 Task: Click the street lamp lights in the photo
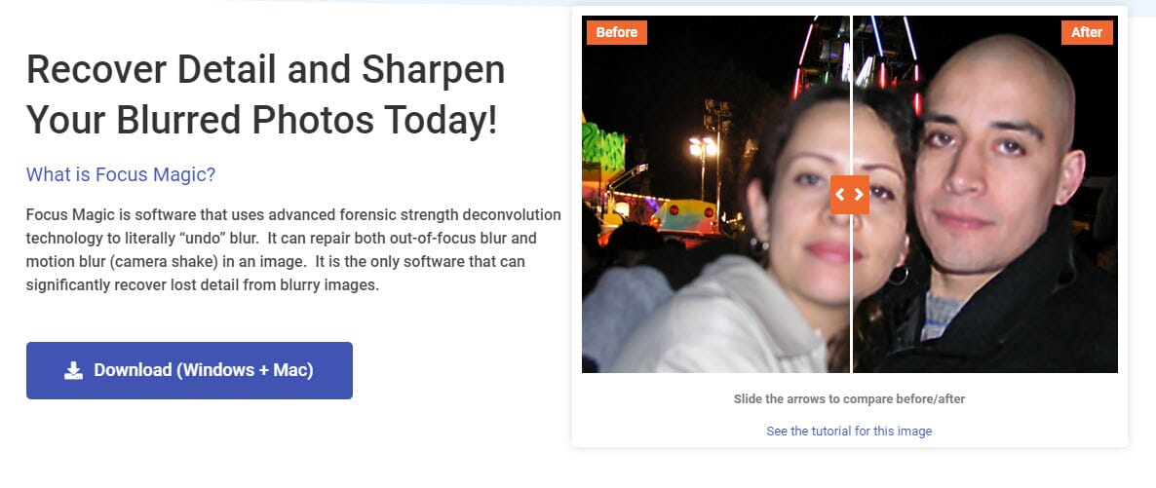click(x=702, y=146)
